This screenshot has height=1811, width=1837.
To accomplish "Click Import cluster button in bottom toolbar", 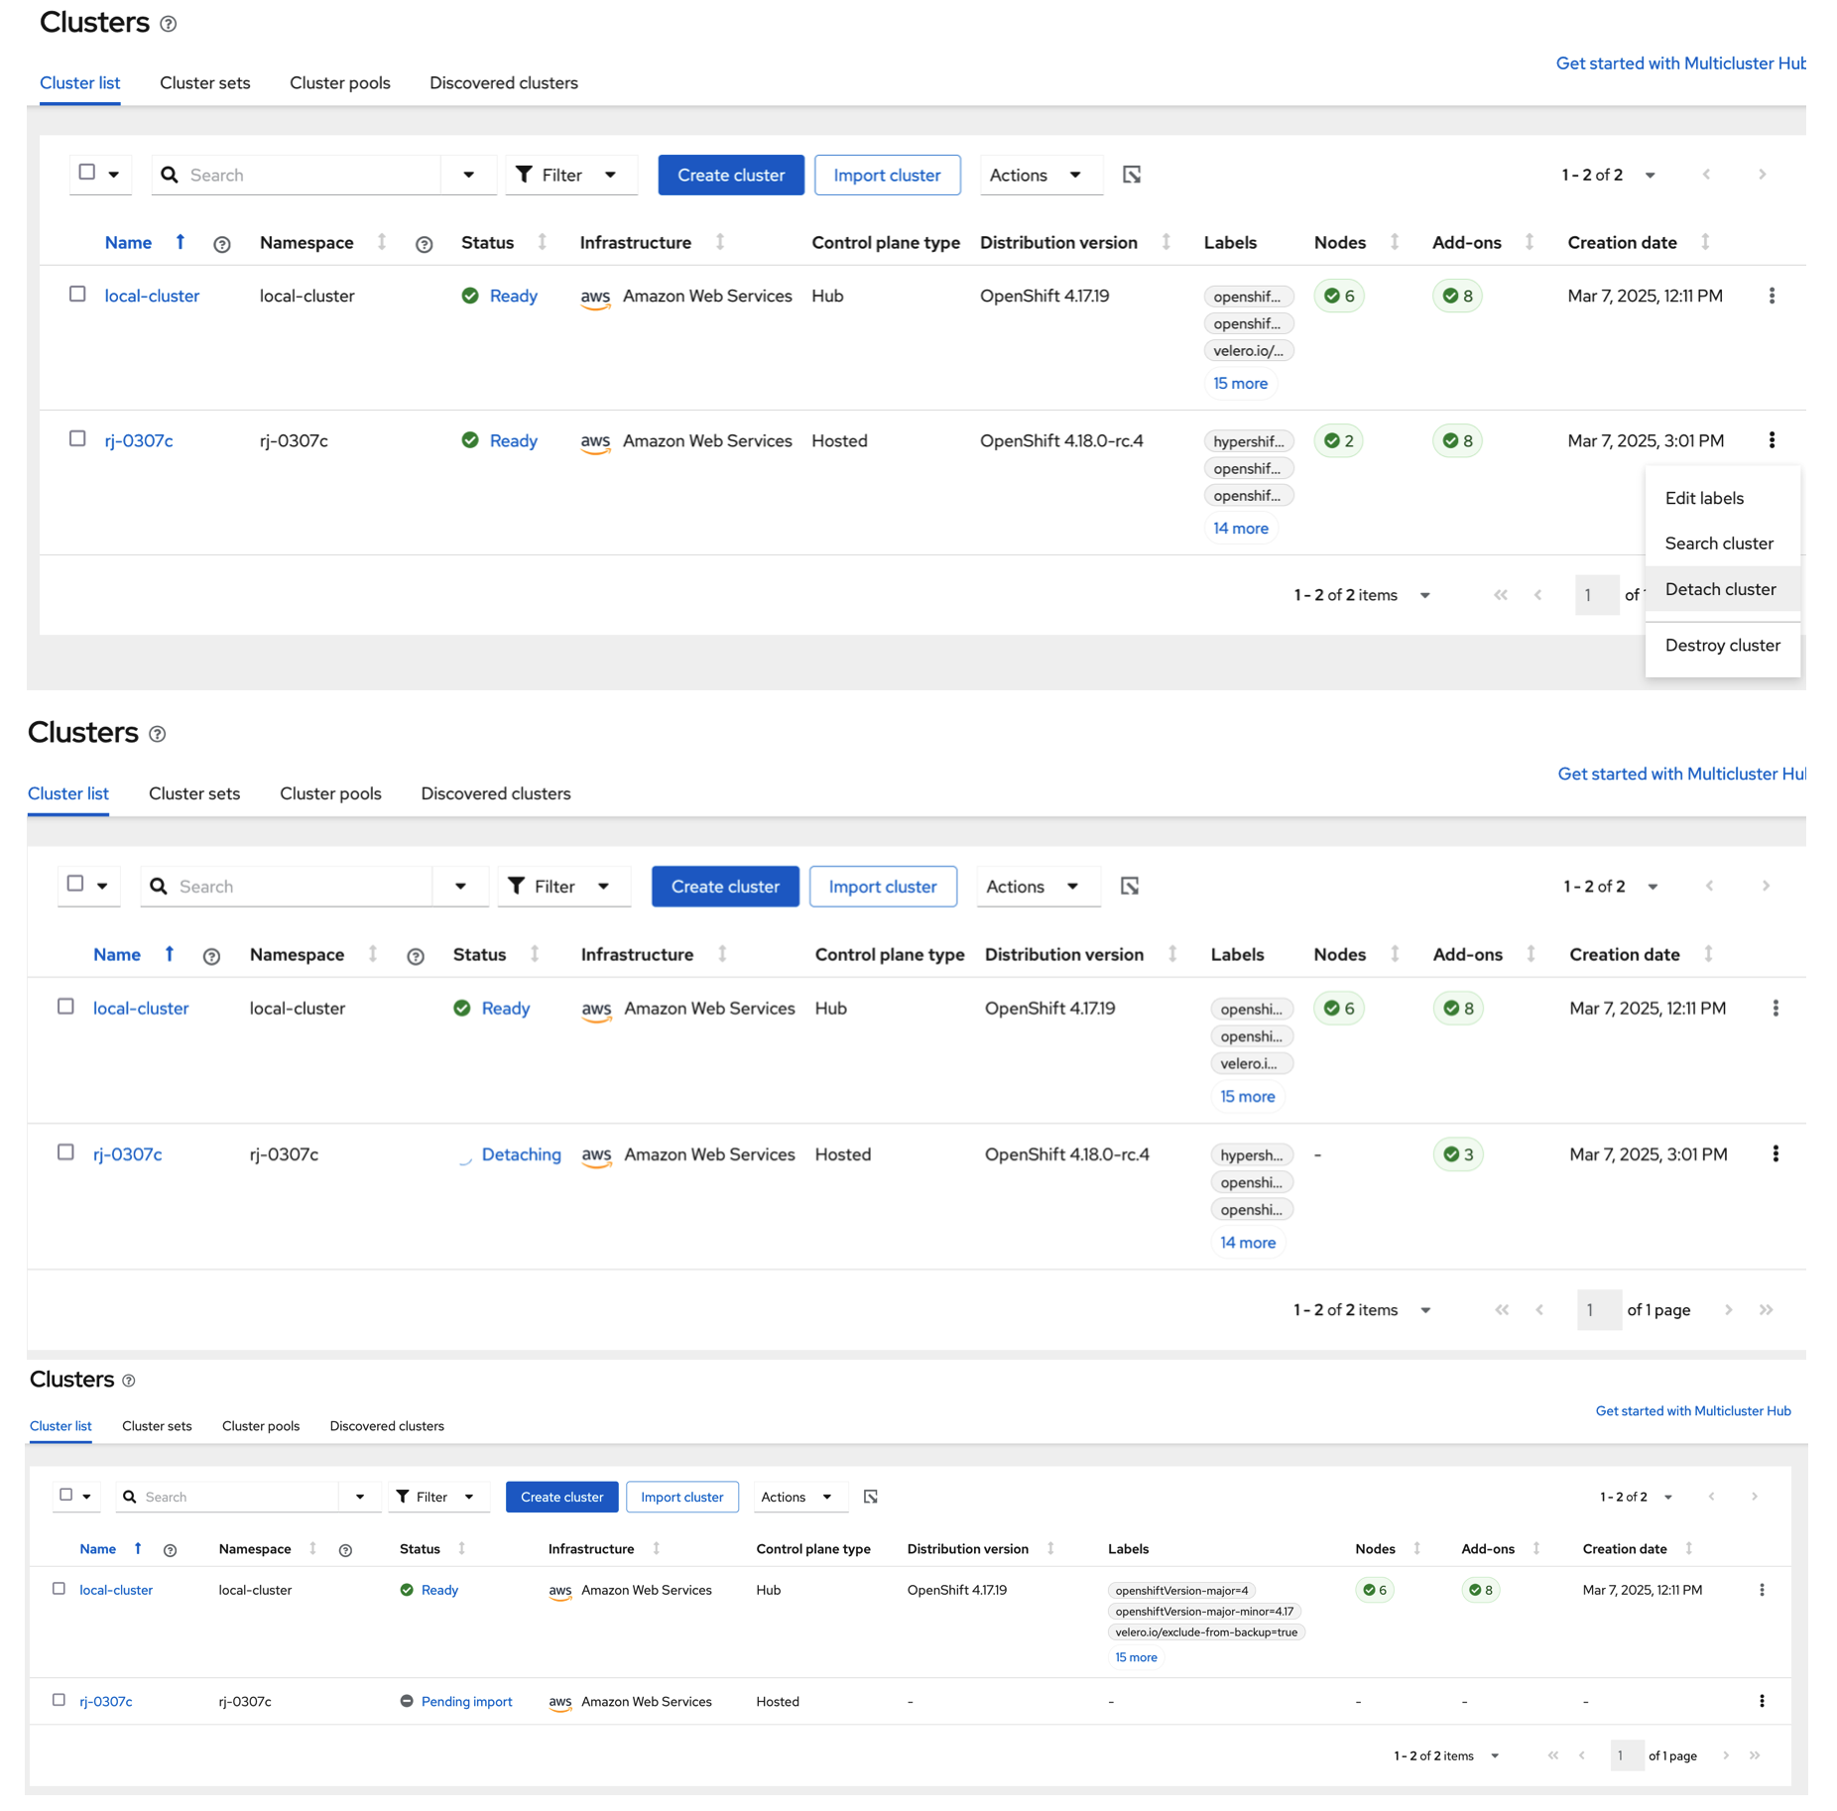I will (x=682, y=1497).
